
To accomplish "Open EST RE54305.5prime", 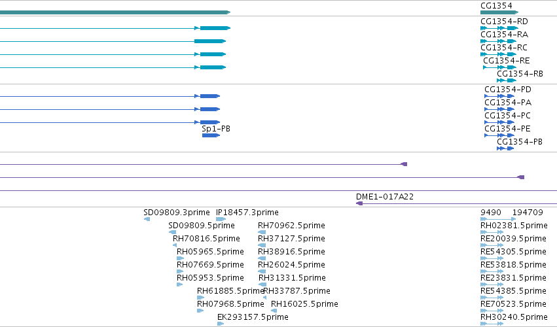I will click(513, 252).
